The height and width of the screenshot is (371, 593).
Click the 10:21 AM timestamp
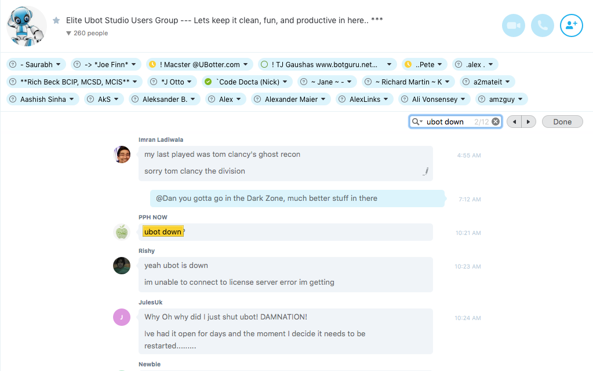click(468, 233)
